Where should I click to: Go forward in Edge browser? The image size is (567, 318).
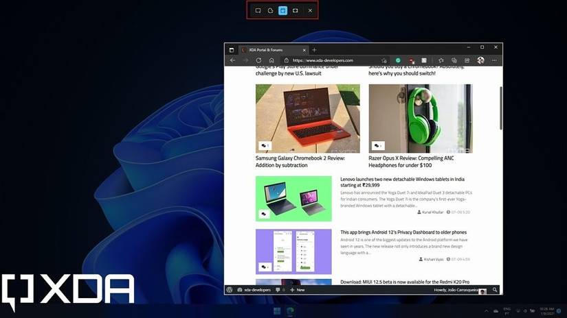pyautogui.click(x=245, y=60)
